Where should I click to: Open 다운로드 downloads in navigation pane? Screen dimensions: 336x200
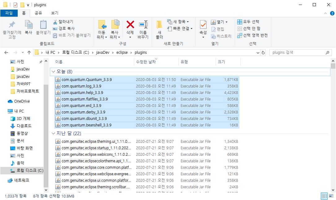(x=21, y=126)
